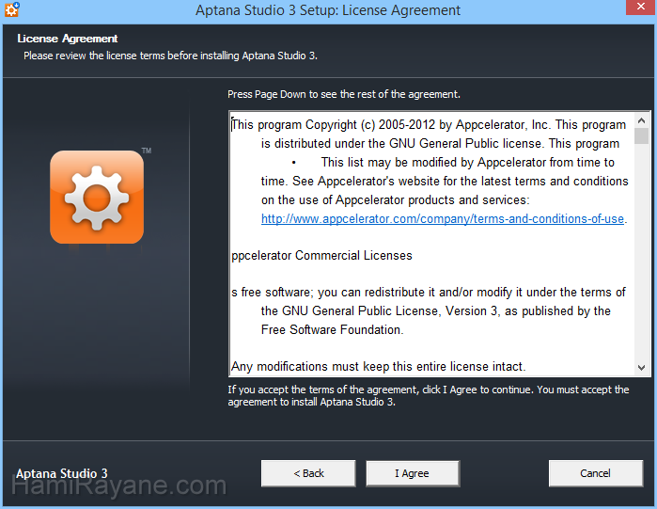Image resolution: width=657 pixels, height=509 pixels.
Task: Click the 'License Agreement' header heading
Action: [68, 39]
